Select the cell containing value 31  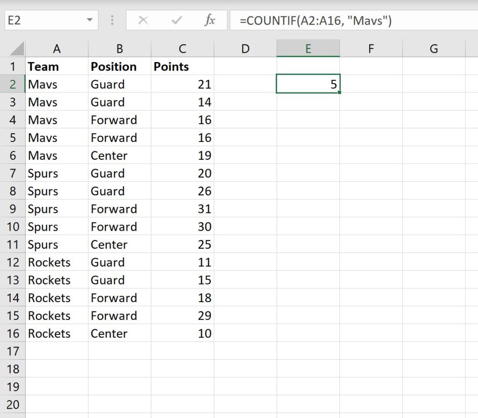point(182,209)
